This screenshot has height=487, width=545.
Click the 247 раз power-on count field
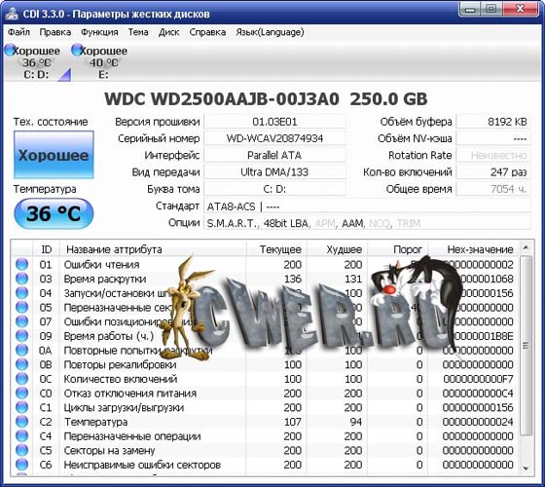(493, 171)
